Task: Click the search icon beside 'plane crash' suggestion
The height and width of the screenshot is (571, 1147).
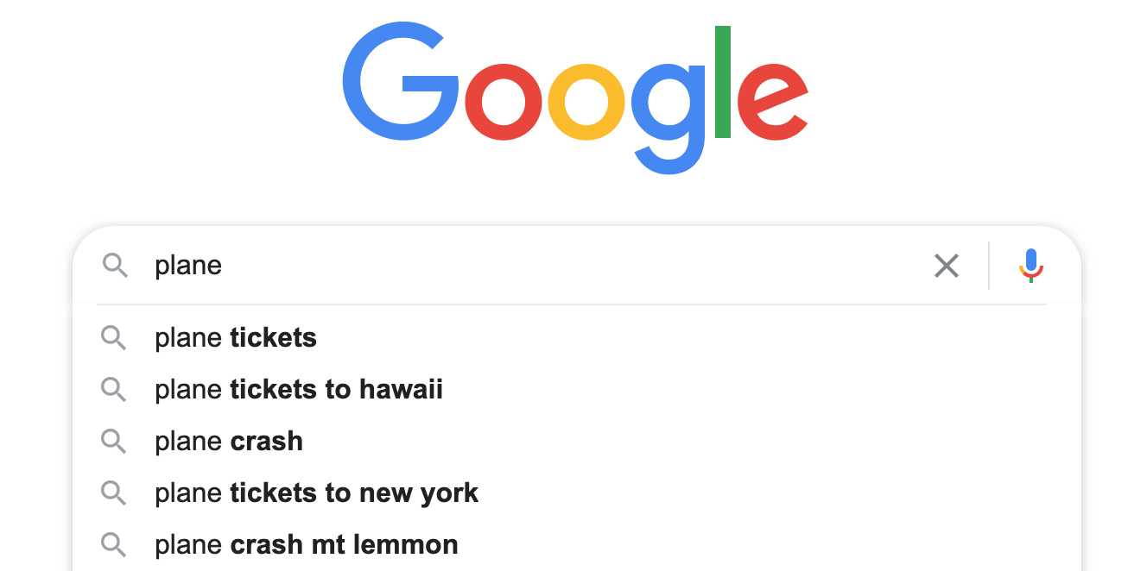Action: tap(114, 441)
